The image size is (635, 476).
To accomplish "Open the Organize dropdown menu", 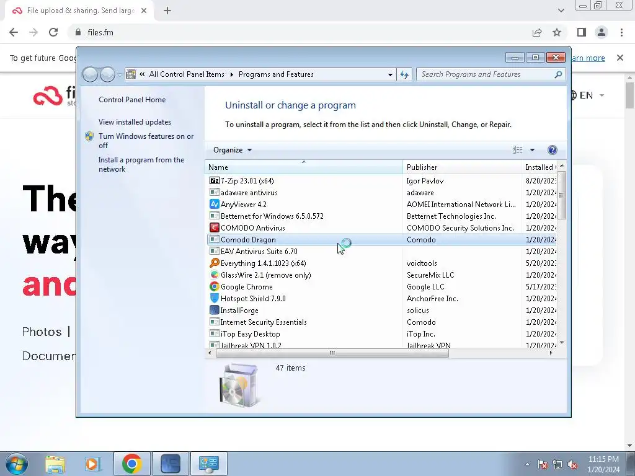I will point(233,150).
